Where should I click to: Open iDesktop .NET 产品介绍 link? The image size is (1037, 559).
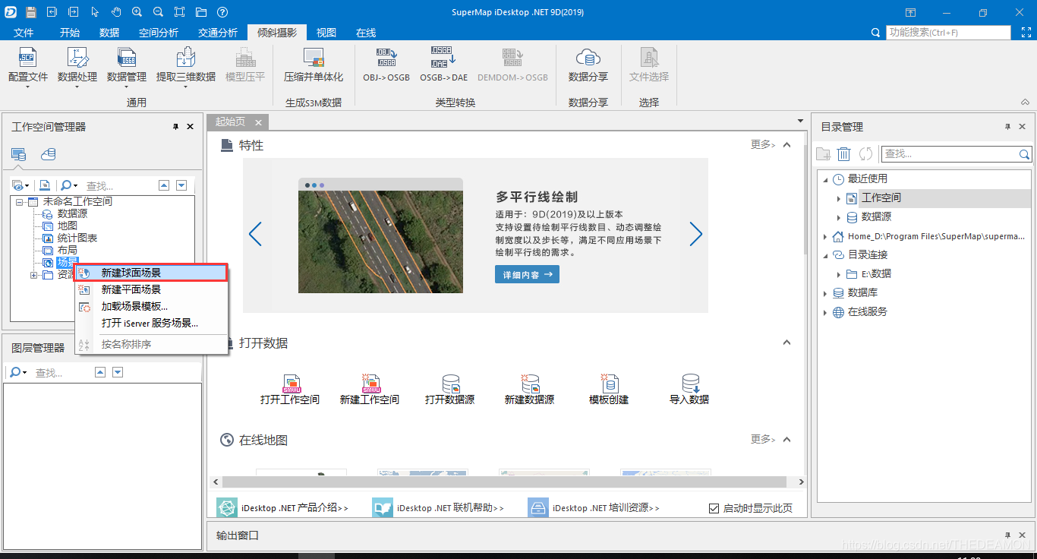coord(295,508)
